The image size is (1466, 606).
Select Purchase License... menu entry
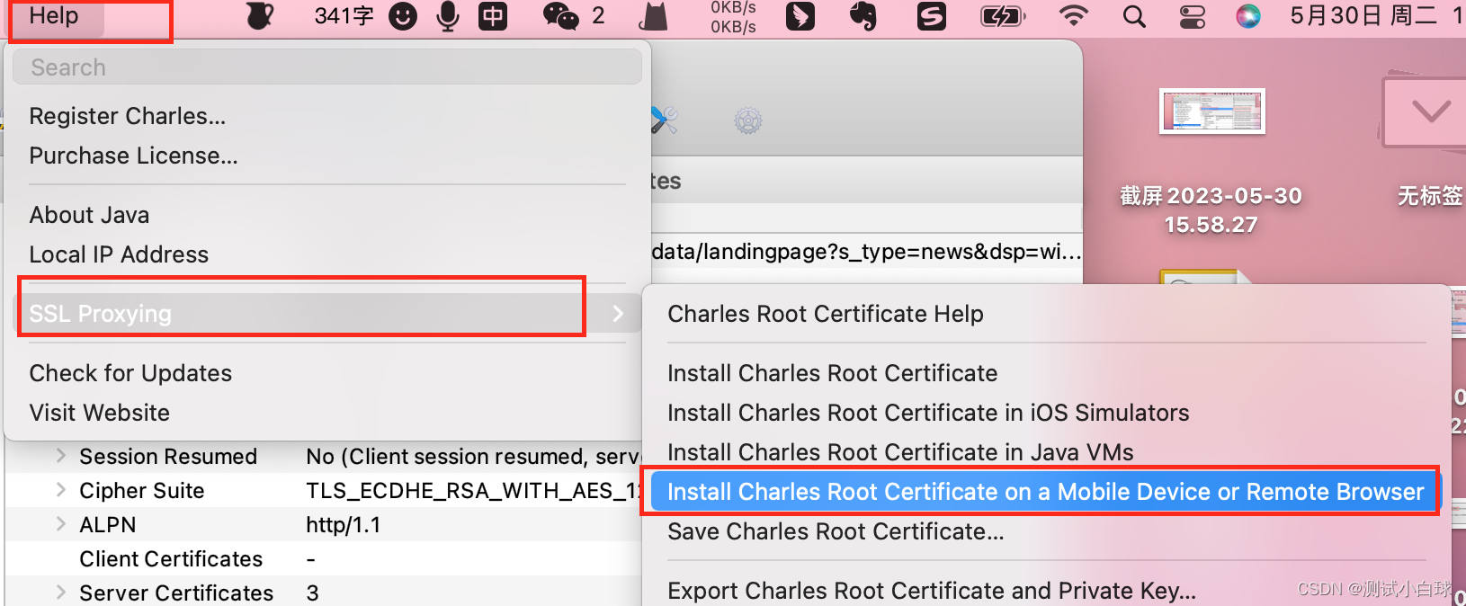click(x=133, y=156)
